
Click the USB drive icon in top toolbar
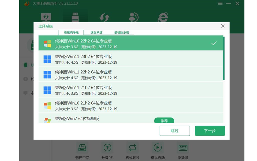pos(75,17)
